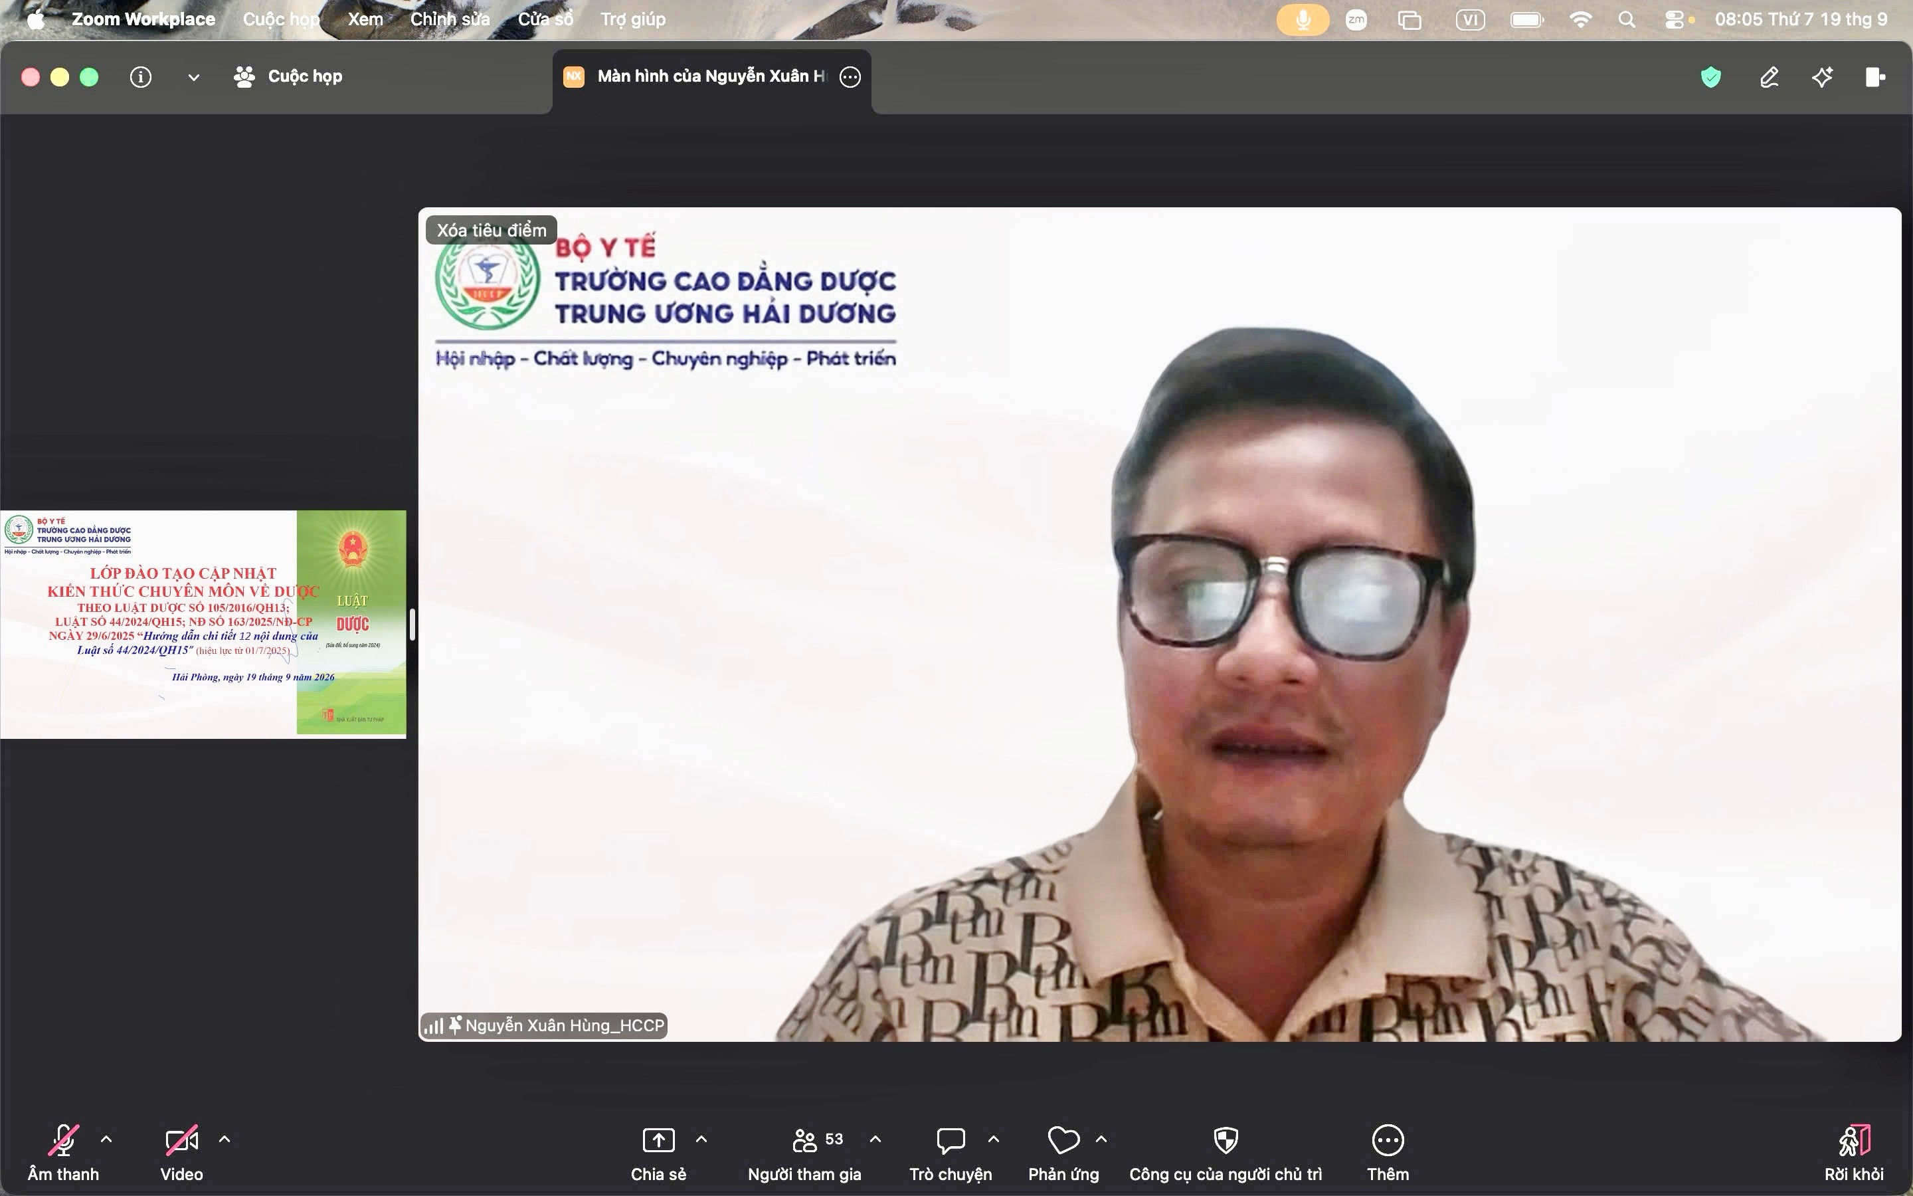
Task: Expand participants options chevron
Action: tap(875, 1139)
